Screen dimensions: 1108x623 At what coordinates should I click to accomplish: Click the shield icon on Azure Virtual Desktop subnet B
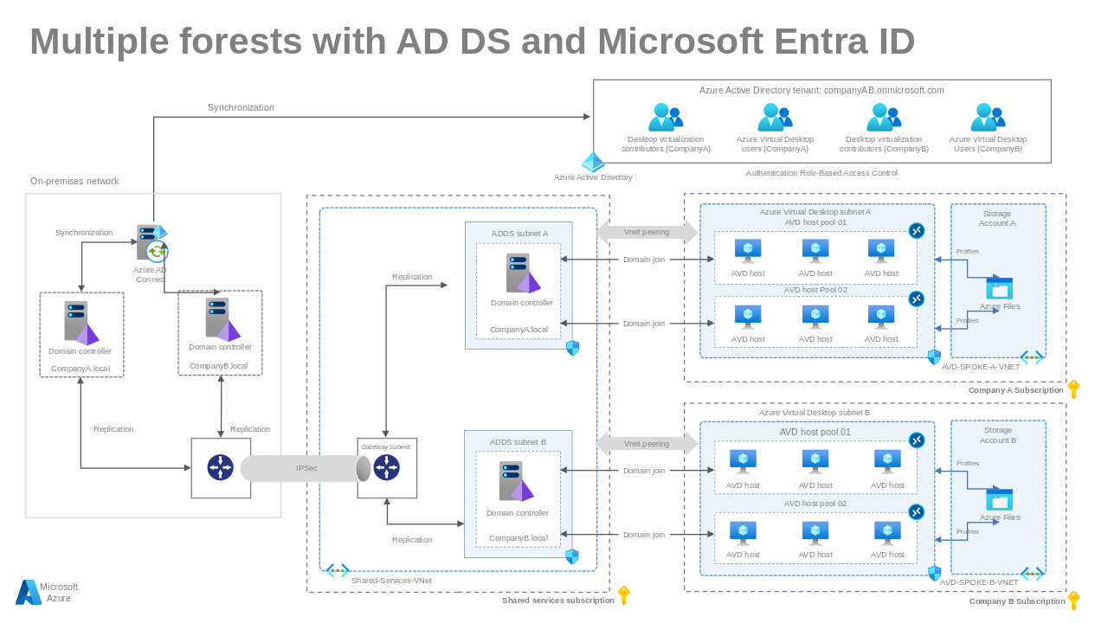coord(934,573)
